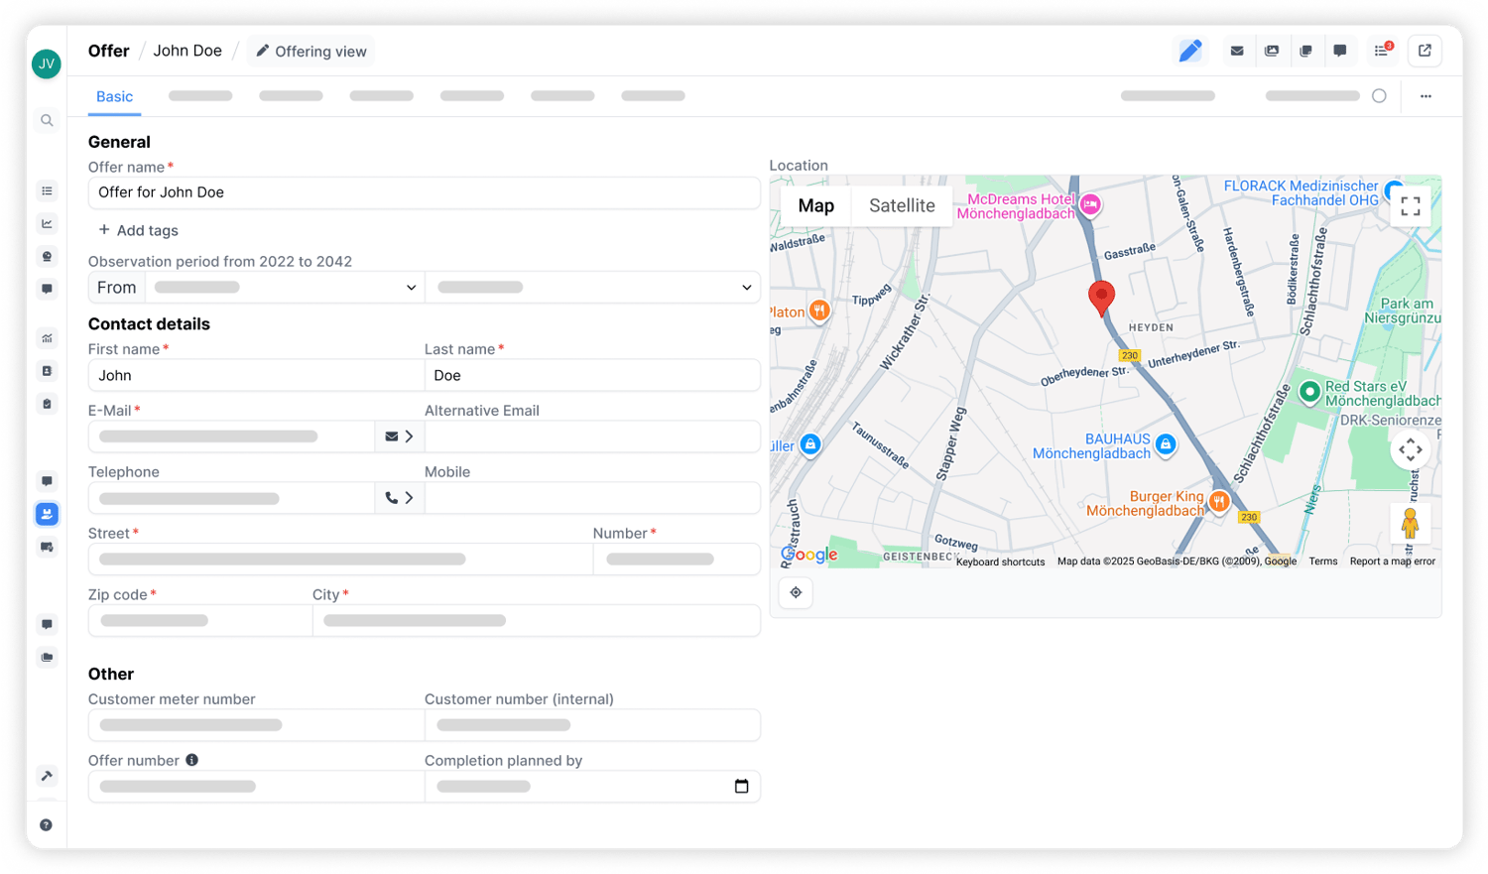Switch map to Map view
The width and height of the screenshot is (1488, 874).
tap(816, 205)
